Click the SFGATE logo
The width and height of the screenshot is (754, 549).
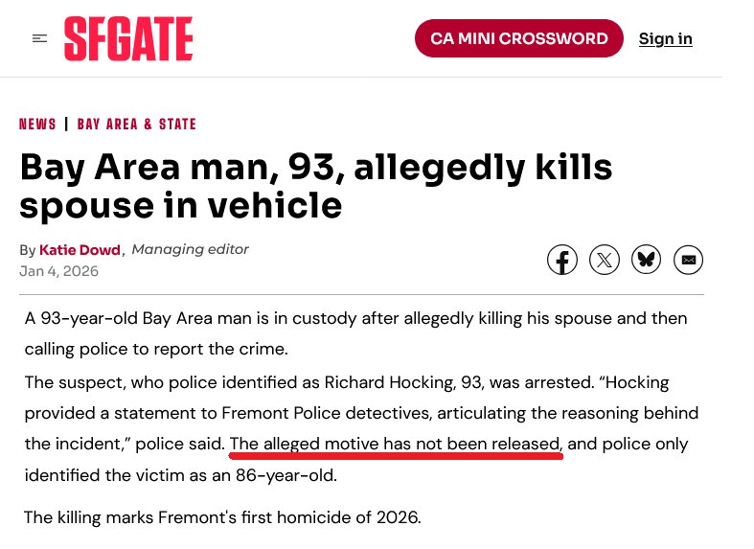(x=128, y=38)
